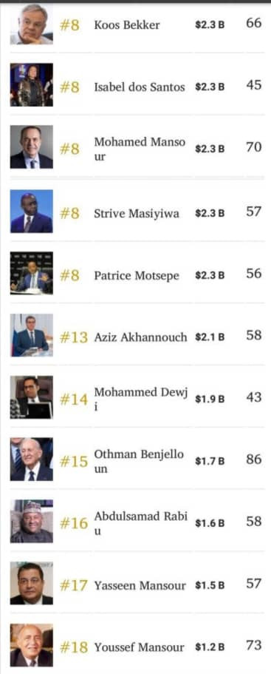Open Koos Bekker's profile photo

(32, 24)
